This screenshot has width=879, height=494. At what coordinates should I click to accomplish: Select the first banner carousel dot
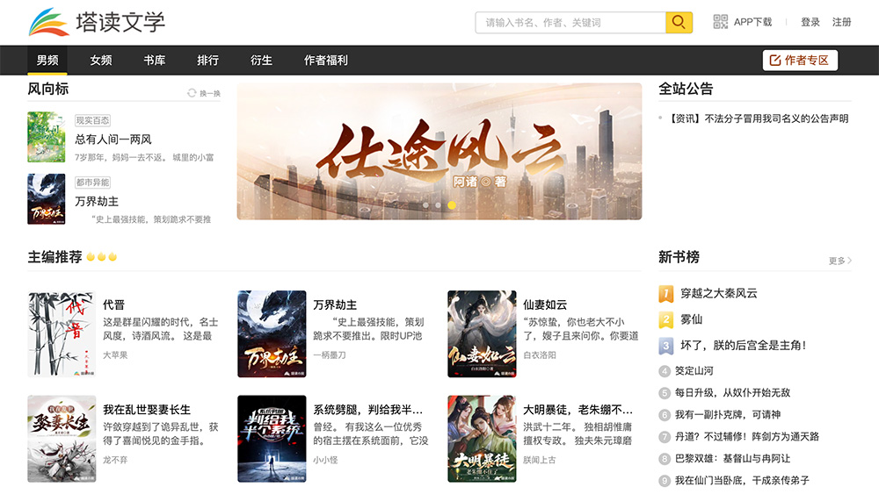coord(425,205)
